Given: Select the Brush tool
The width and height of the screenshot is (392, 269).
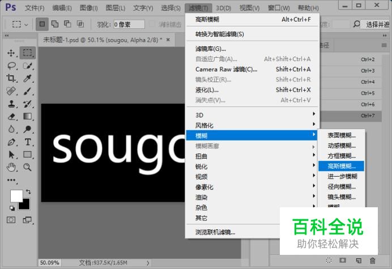Looking at the screenshot, I should click(x=28, y=91).
